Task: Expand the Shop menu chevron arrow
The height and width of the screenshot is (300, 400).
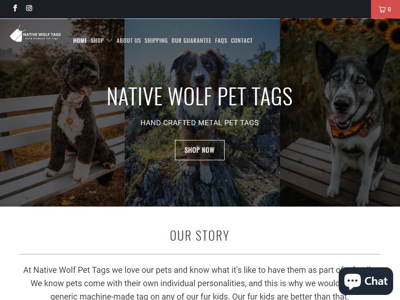Action: 109,40
